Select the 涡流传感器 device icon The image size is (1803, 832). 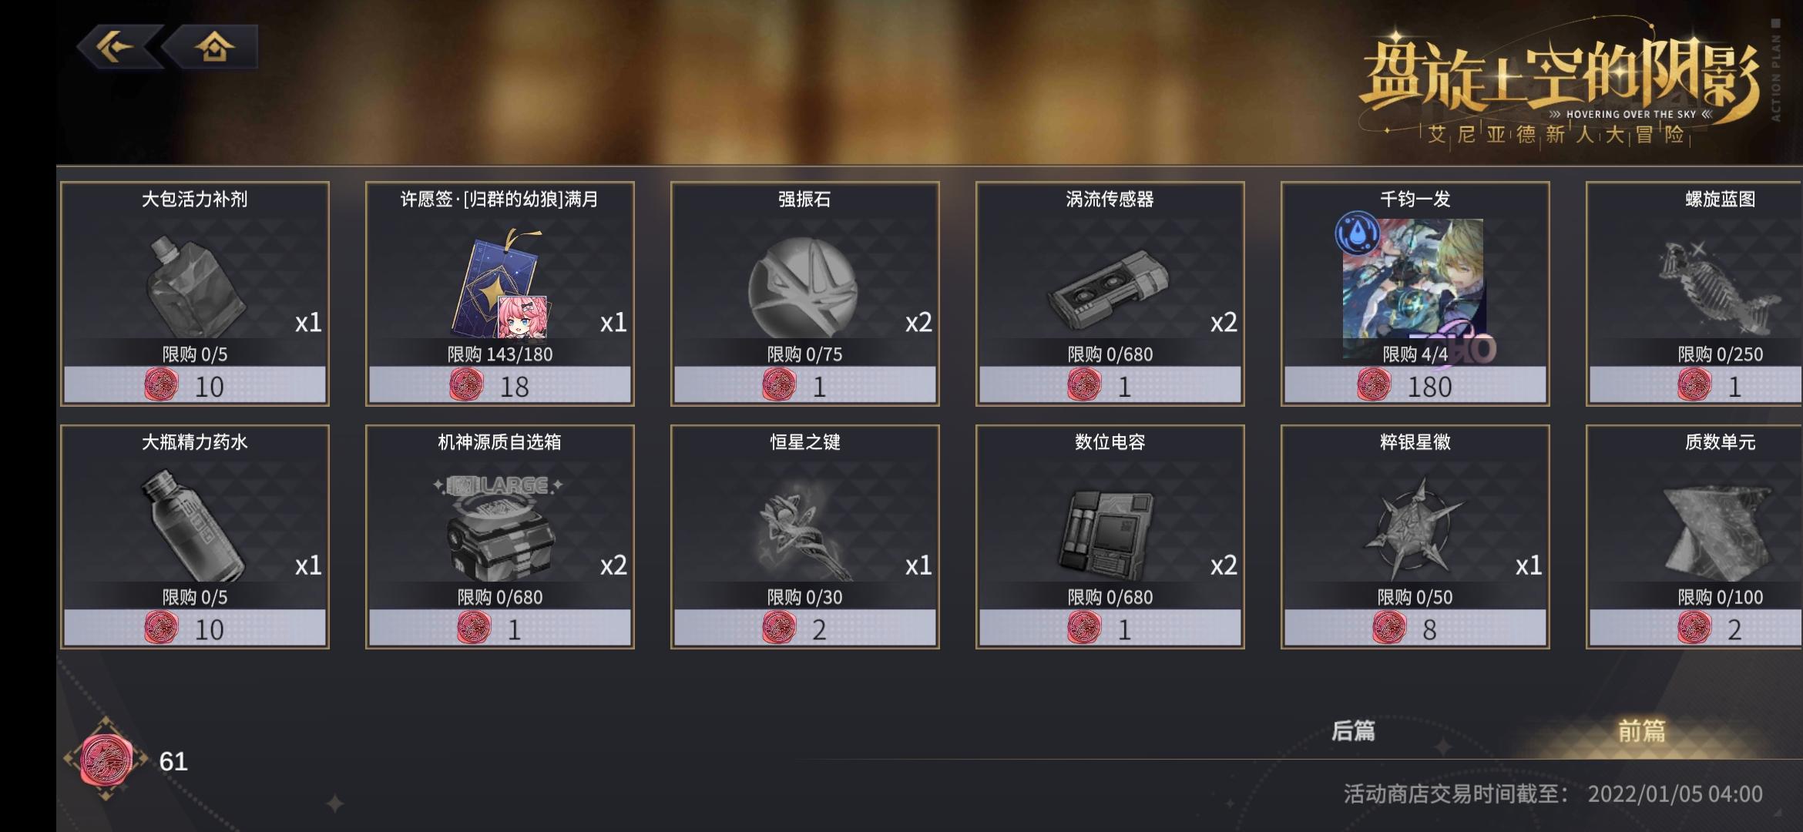tap(1107, 290)
